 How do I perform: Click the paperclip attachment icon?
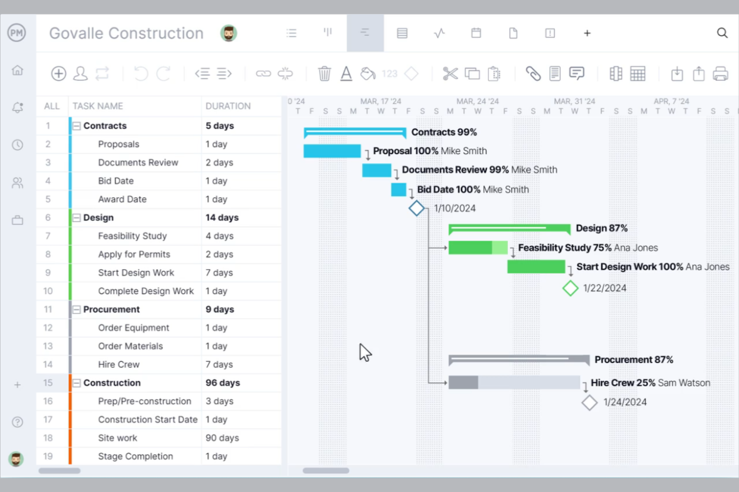(533, 74)
